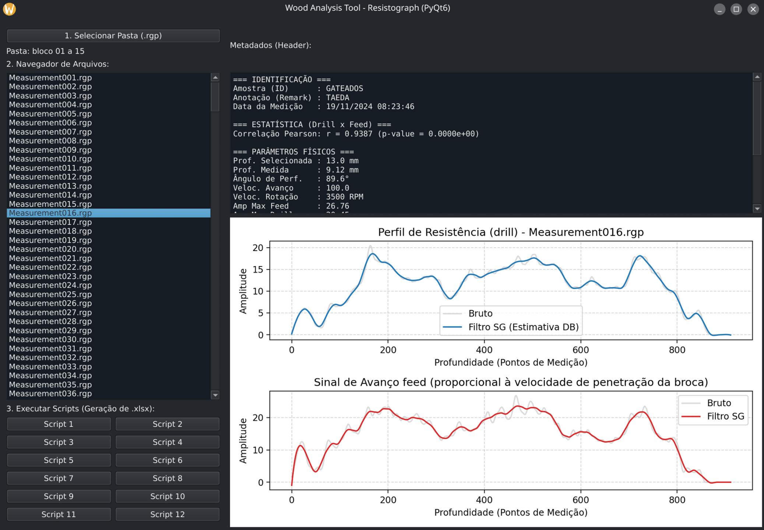Run Script 4
Image resolution: width=764 pixels, height=530 pixels.
click(x=167, y=442)
